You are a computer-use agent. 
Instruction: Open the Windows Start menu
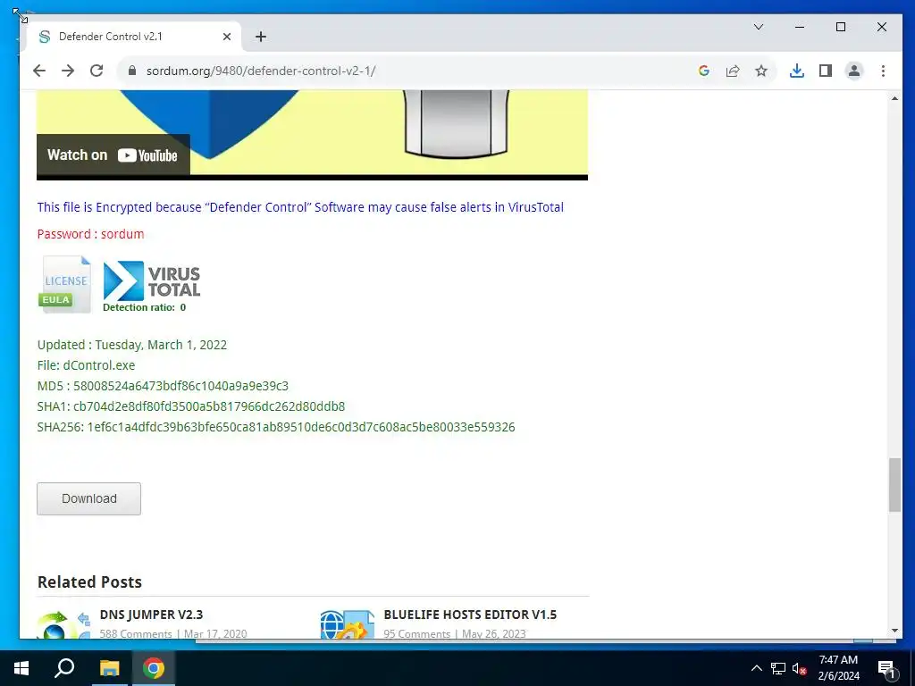[21, 668]
